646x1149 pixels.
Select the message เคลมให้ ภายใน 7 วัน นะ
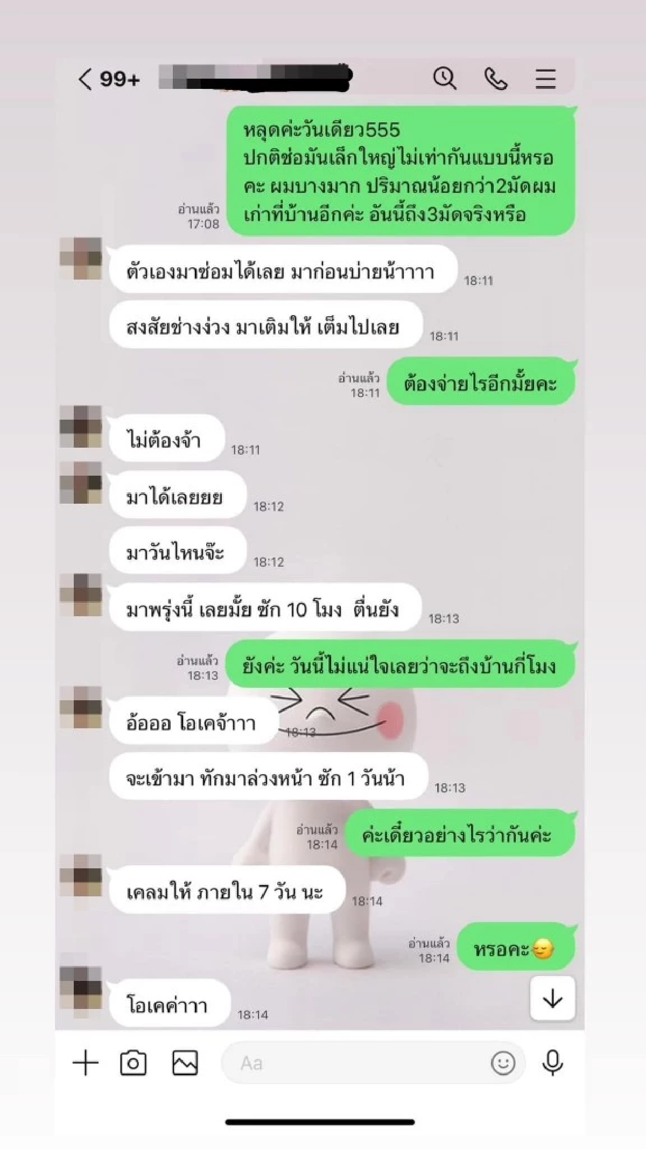coord(225,892)
